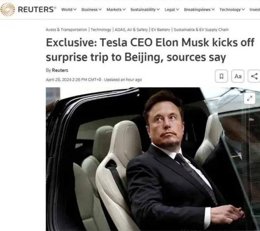The height and width of the screenshot is (231, 260).
Task: Expand the Markets navigation dropdown
Action: [116, 10]
